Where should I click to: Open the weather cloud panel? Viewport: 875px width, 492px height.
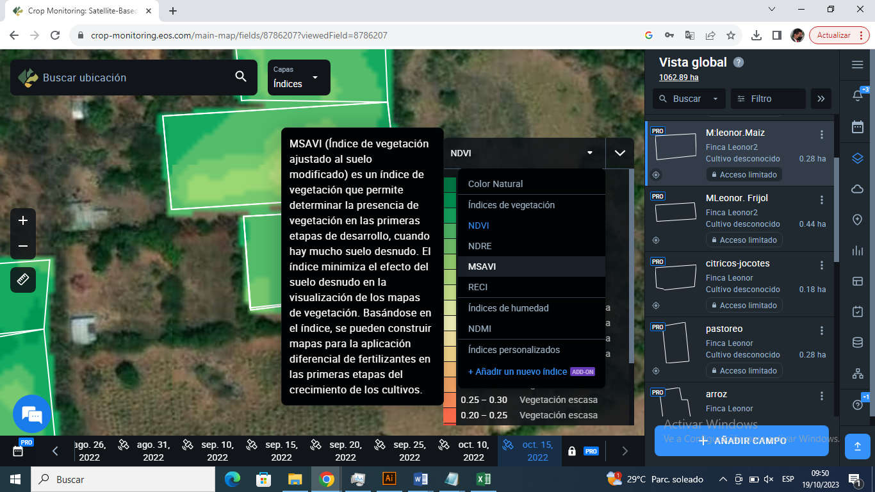point(857,189)
